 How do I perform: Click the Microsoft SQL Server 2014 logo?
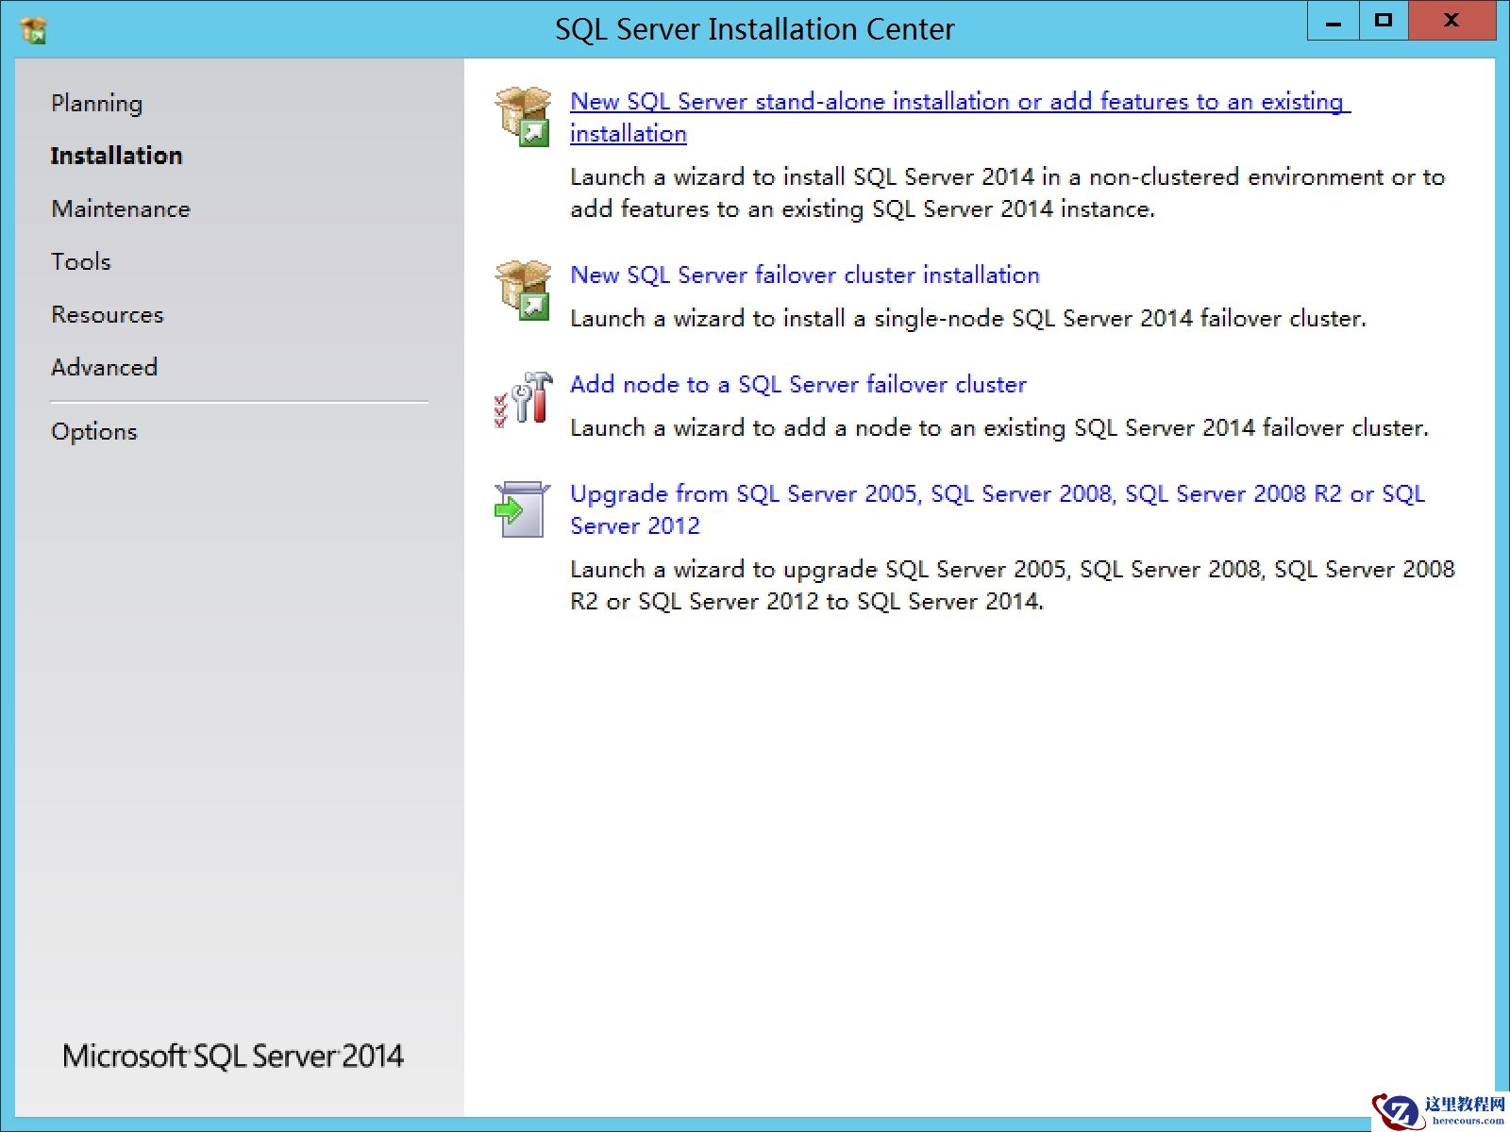click(x=232, y=1056)
